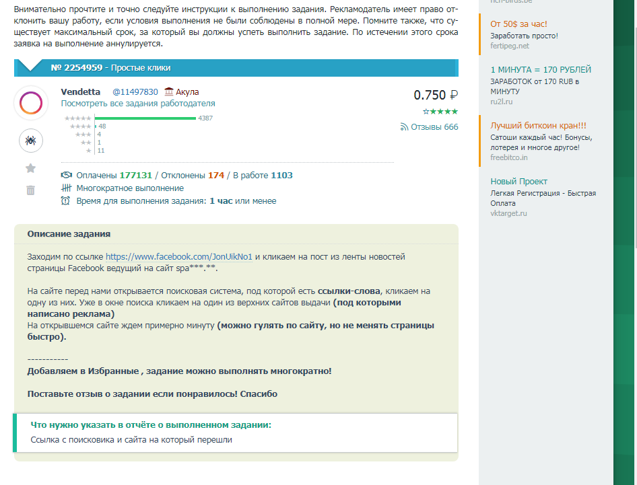Viewport: 637px width, 485px height.
Task: Click Ссылка с поисковика и сайта text
Action: point(131,439)
